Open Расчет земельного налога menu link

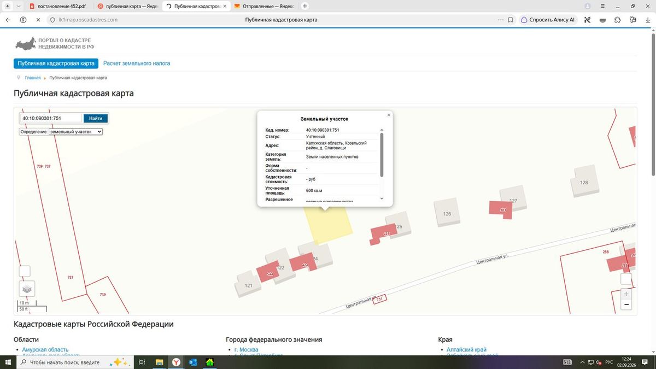pyautogui.click(x=137, y=63)
